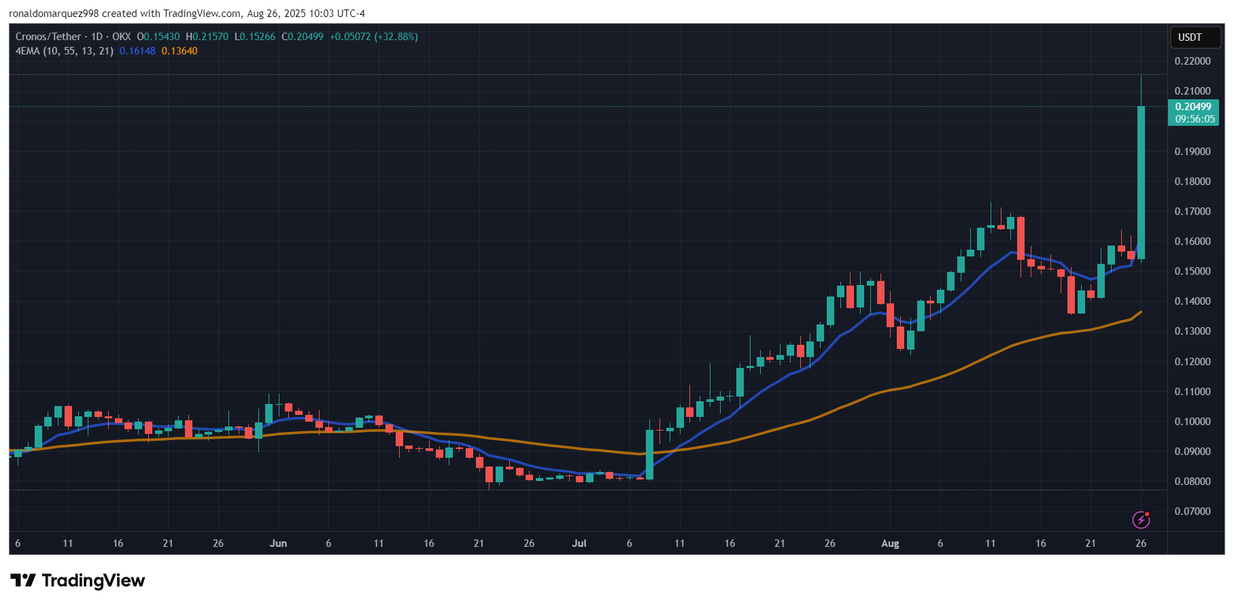Click the Cronos/Tether symbol title

tap(48, 37)
